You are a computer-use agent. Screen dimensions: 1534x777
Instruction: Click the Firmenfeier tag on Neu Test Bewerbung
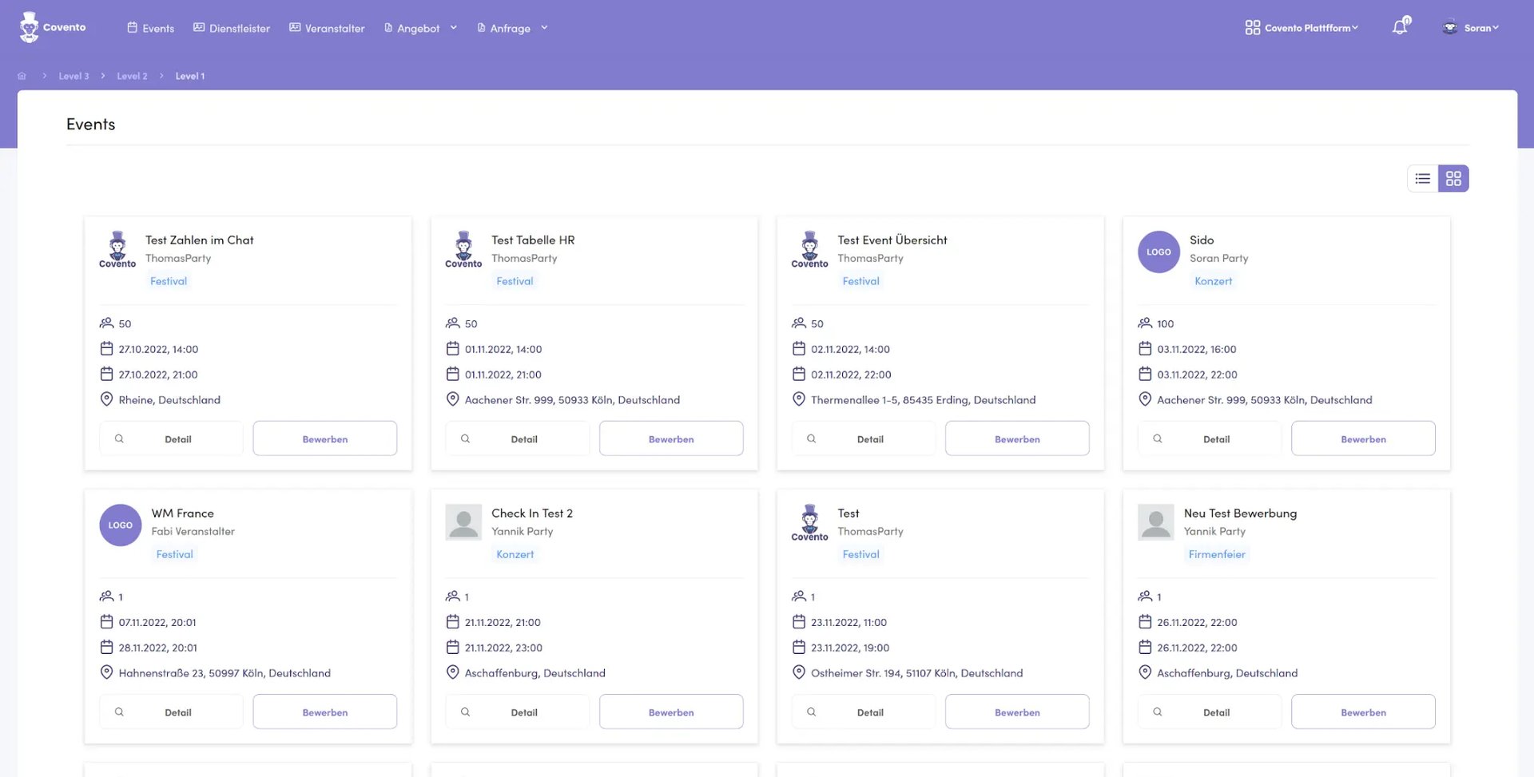coord(1216,554)
